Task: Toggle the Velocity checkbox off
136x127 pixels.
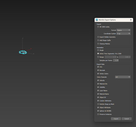Action: (x=98, y=80)
